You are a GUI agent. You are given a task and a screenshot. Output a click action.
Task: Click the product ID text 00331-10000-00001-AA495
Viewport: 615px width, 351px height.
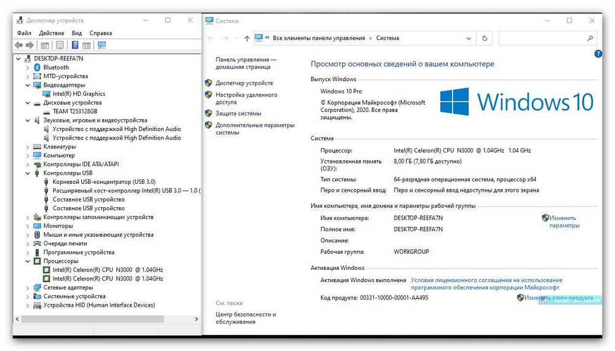(x=394, y=298)
